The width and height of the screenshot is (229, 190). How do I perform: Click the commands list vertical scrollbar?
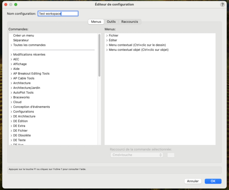[x=99, y=55]
